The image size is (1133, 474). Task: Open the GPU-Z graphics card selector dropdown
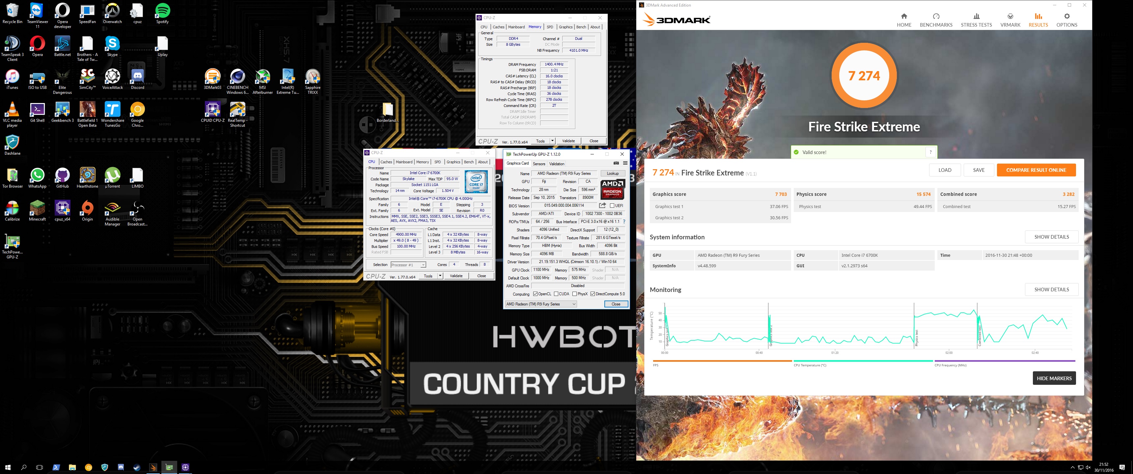coord(540,304)
